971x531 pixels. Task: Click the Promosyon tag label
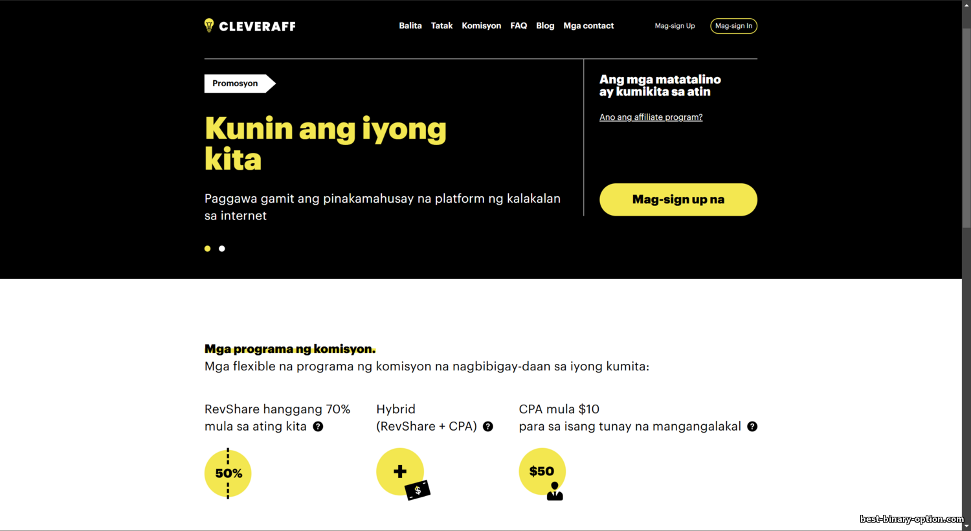tap(240, 84)
